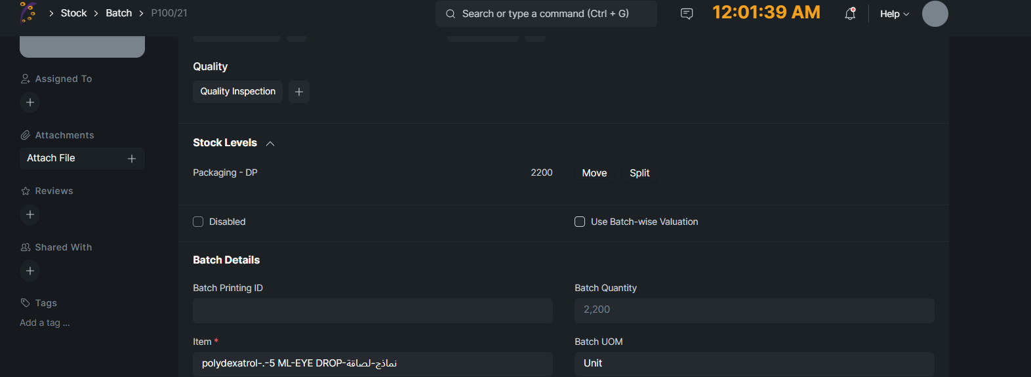Open the Quality Inspection link
The image size is (1031, 377).
pyautogui.click(x=237, y=92)
